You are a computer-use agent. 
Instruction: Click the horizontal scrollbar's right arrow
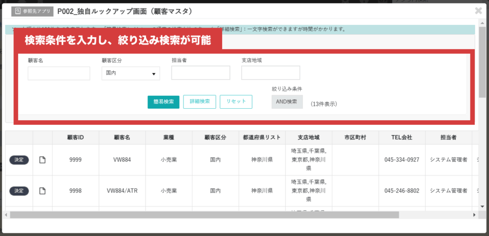pos(475,215)
